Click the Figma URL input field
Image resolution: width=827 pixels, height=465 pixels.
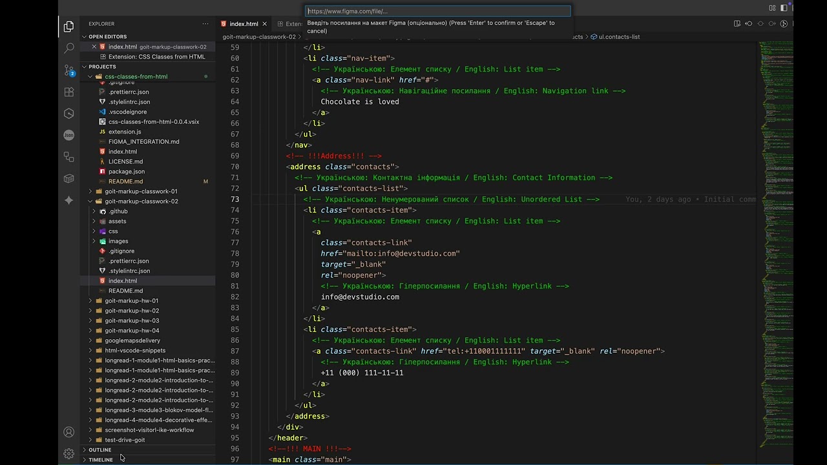pos(437,11)
